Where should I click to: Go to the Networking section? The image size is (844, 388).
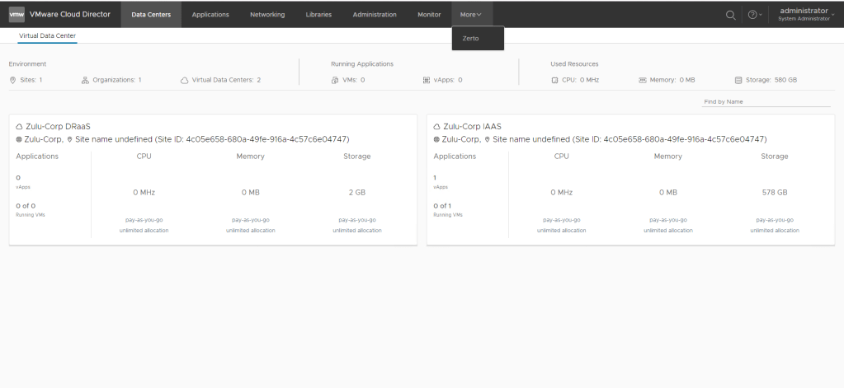(x=267, y=14)
